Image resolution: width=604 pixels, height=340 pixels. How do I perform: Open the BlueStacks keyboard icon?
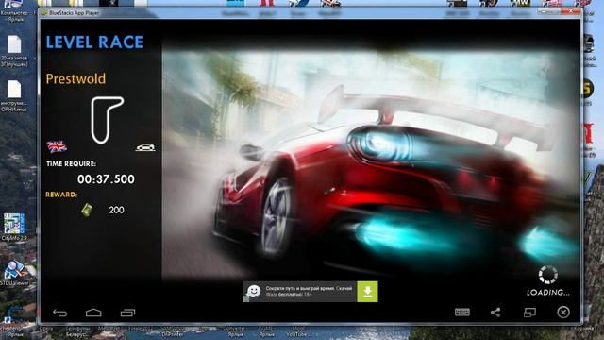462,313
